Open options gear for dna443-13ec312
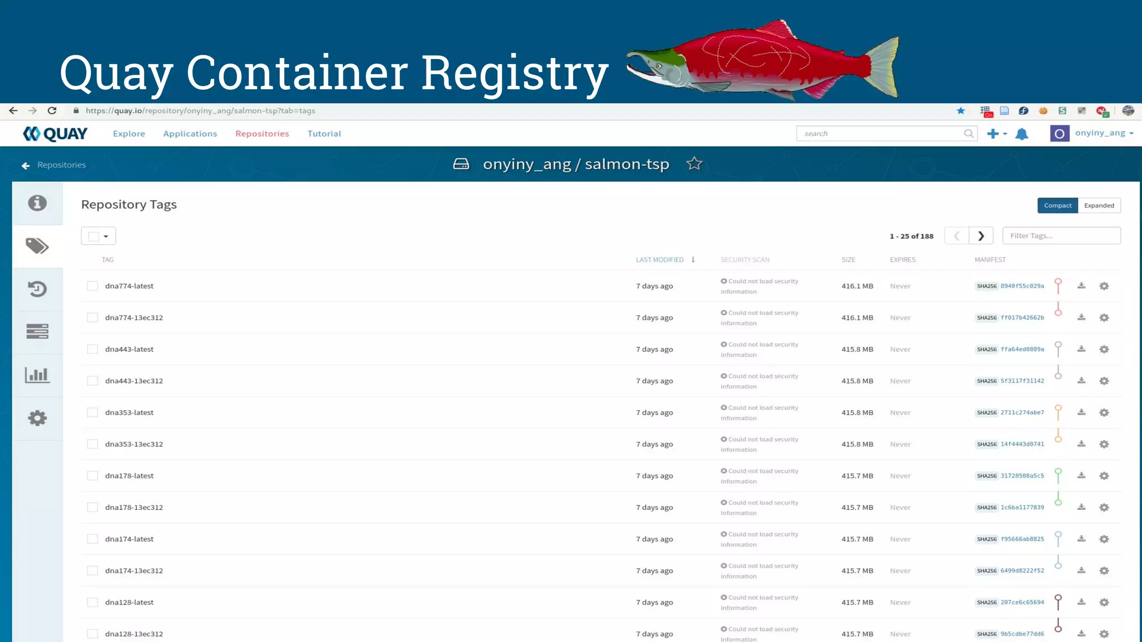Image resolution: width=1142 pixels, height=642 pixels. click(x=1104, y=381)
